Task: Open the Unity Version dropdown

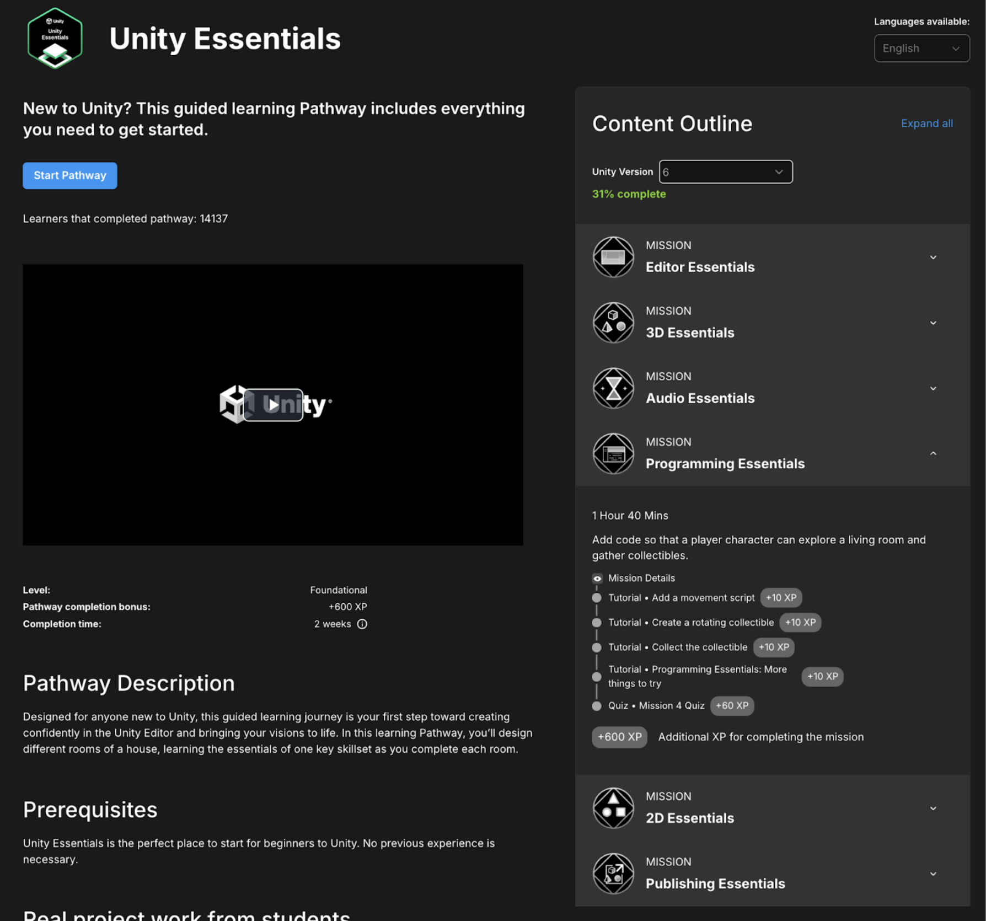Action: click(725, 172)
